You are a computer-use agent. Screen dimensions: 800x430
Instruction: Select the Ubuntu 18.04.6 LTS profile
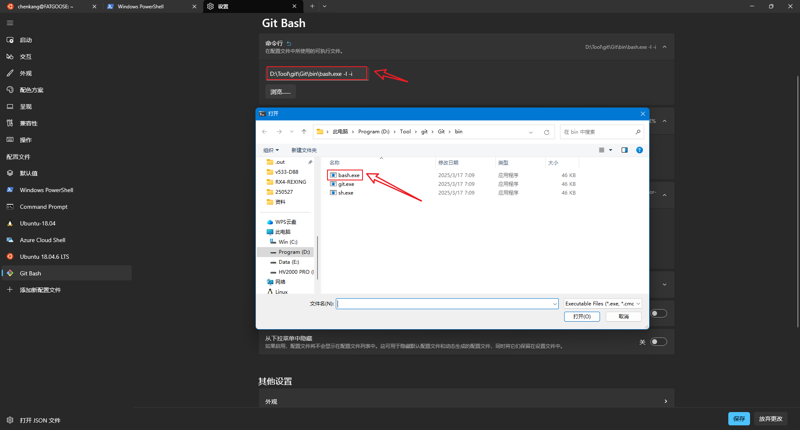[67, 257]
